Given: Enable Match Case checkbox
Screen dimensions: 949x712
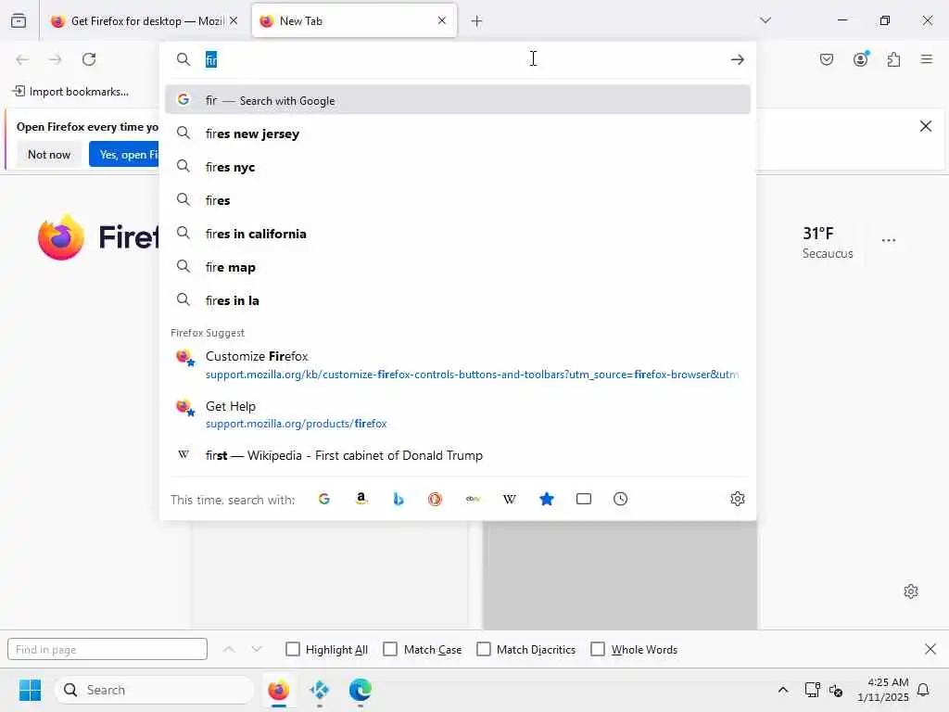Looking at the screenshot, I should [x=390, y=649].
